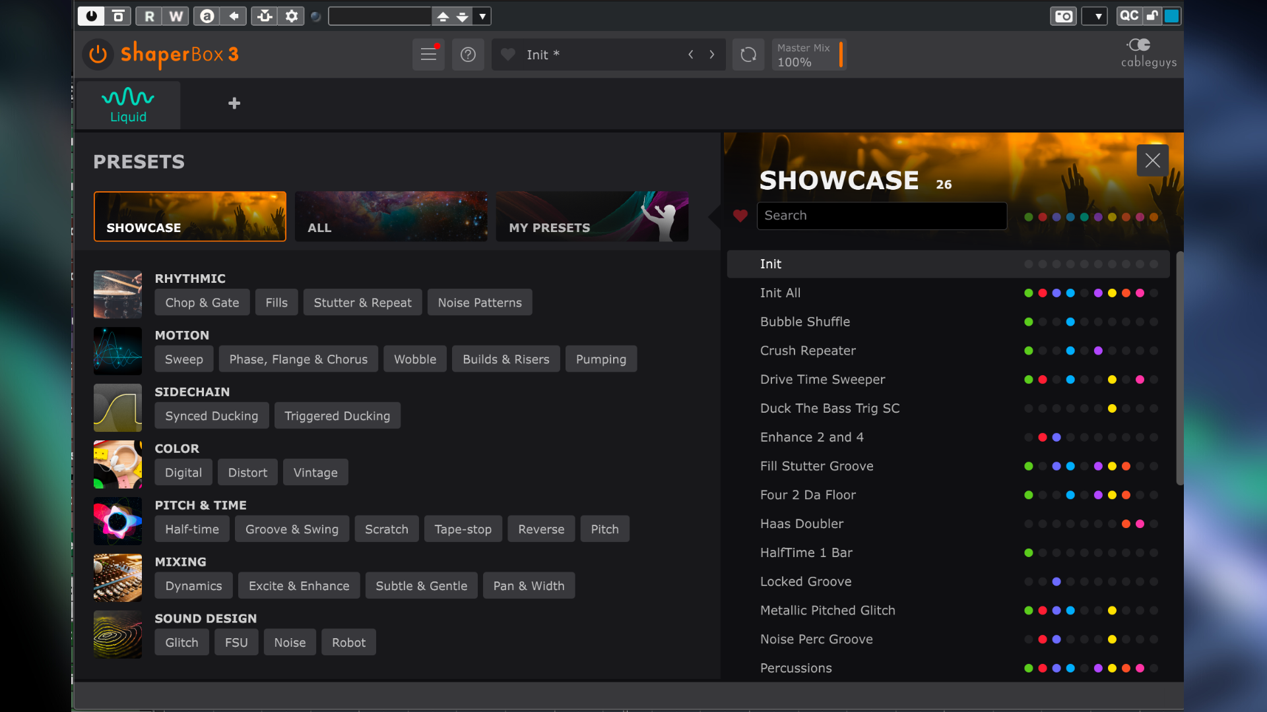Select the Triggered Ducking category button
1267x712 pixels.
(337, 416)
